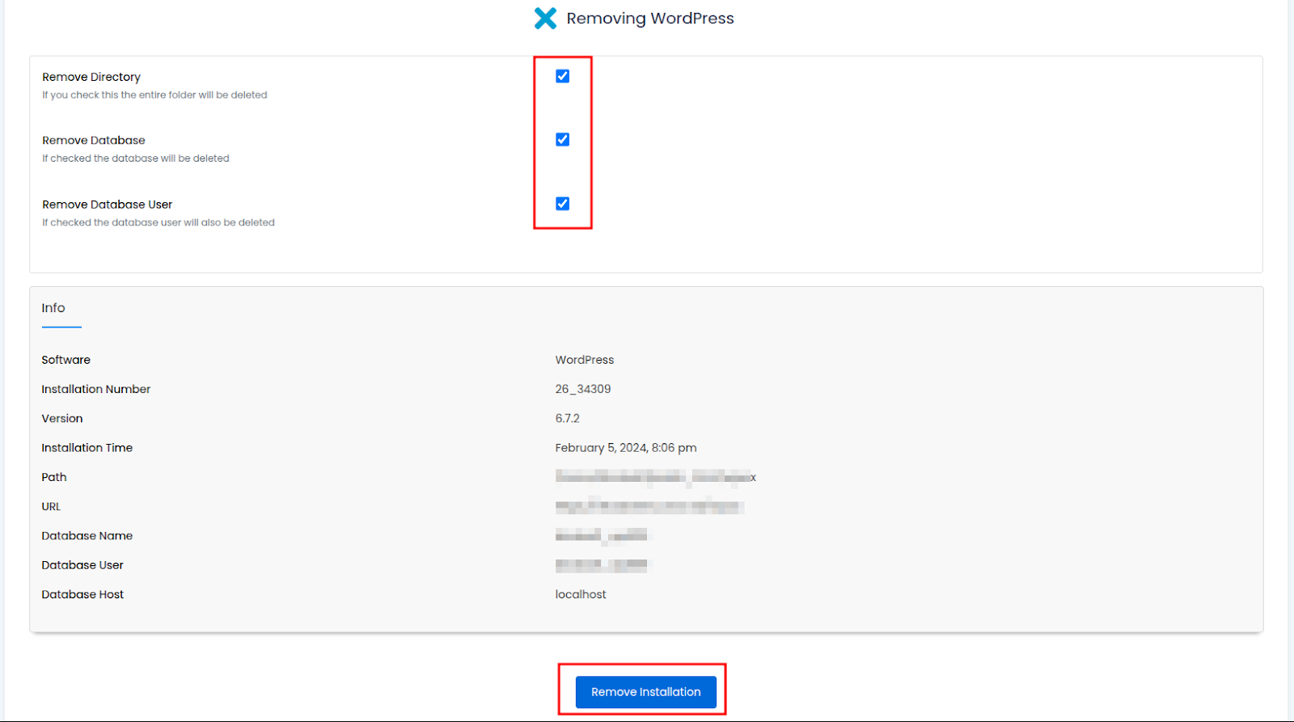The height and width of the screenshot is (722, 1294).
Task: Click the WordPress software value
Action: pos(585,360)
